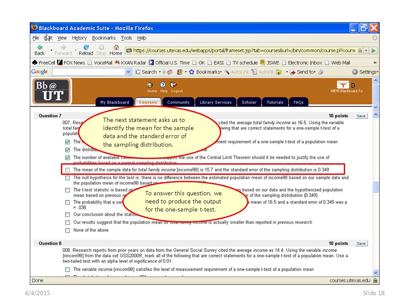This screenshot has width=409, height=307.
Task: Uncheck 'The number of available cases' checkbox
Action: [68, 158]
